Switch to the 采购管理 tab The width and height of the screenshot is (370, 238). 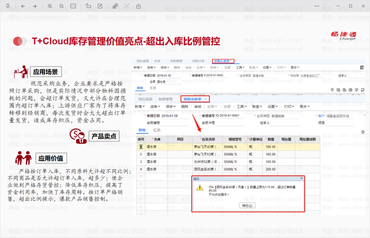pyautogui.click(x=176, y=61)
